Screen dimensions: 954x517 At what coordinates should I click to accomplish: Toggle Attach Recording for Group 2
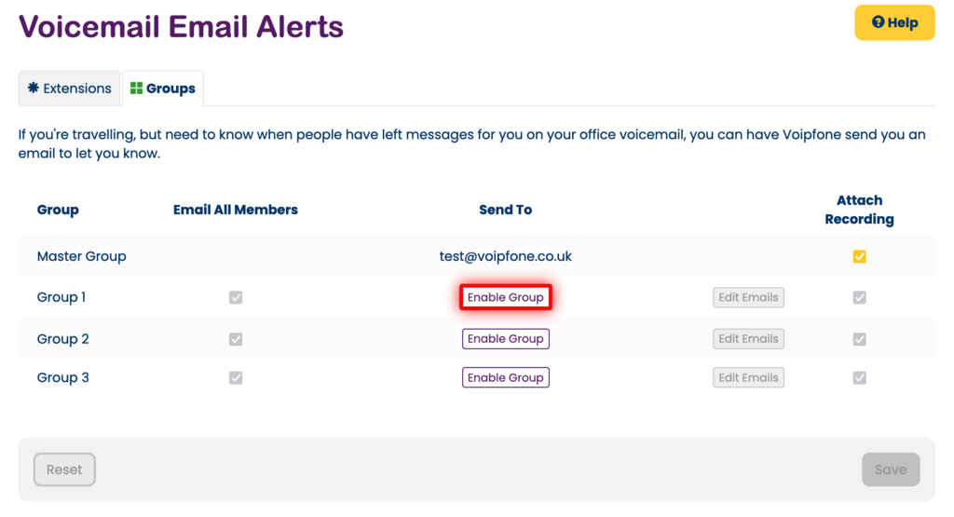point(859,339)
